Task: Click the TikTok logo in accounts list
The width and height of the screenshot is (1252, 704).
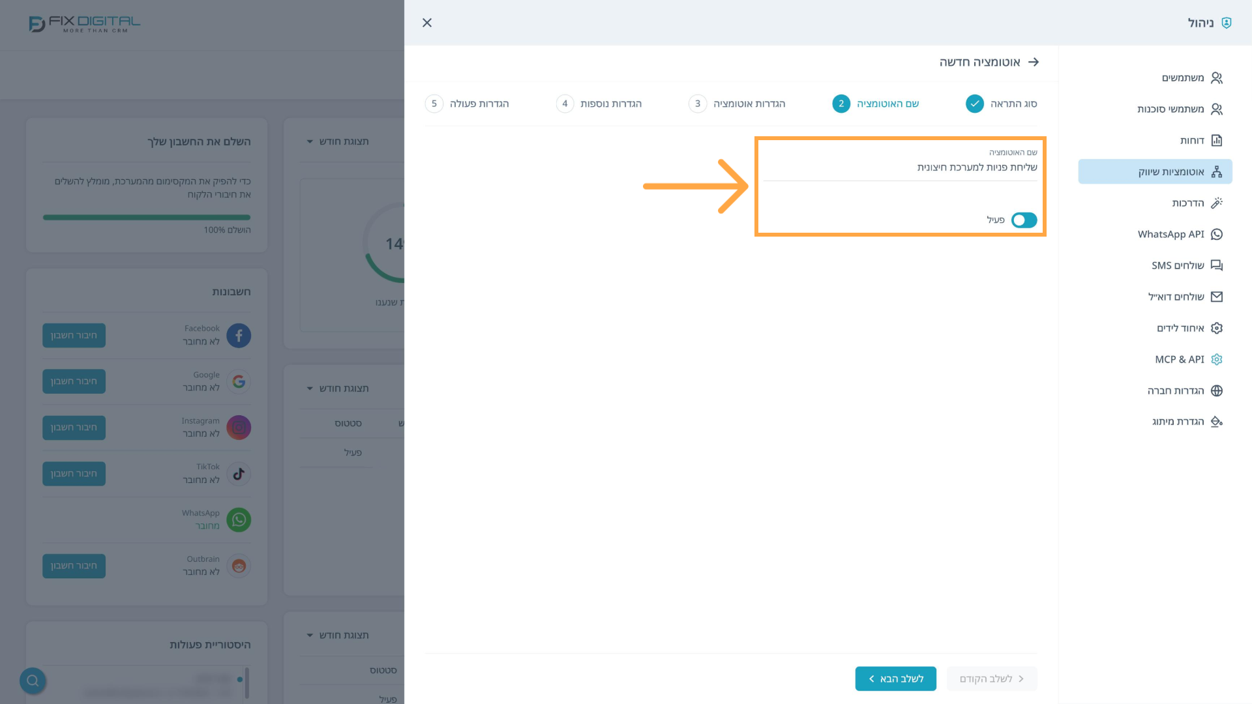Action: coord(239,474)
